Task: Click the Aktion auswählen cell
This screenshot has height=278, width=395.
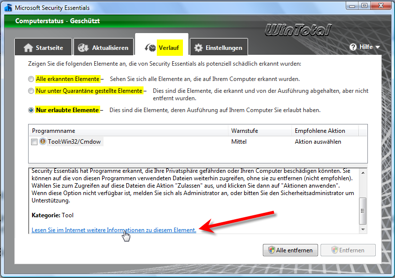Action: point(318,142)
